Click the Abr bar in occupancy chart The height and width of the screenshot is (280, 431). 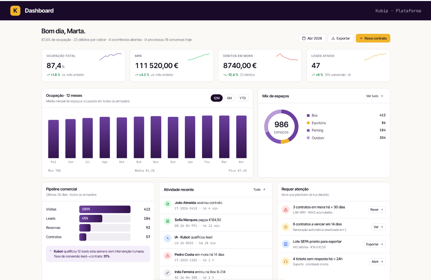241,137
